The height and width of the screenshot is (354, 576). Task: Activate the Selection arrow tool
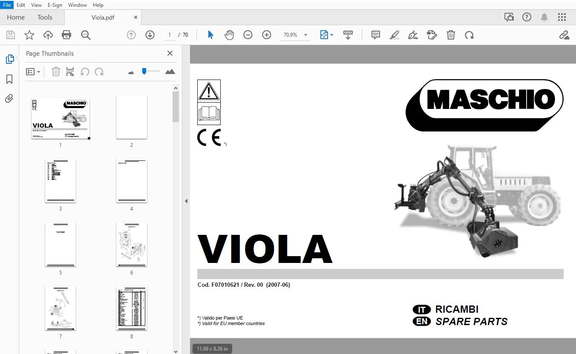210,35
